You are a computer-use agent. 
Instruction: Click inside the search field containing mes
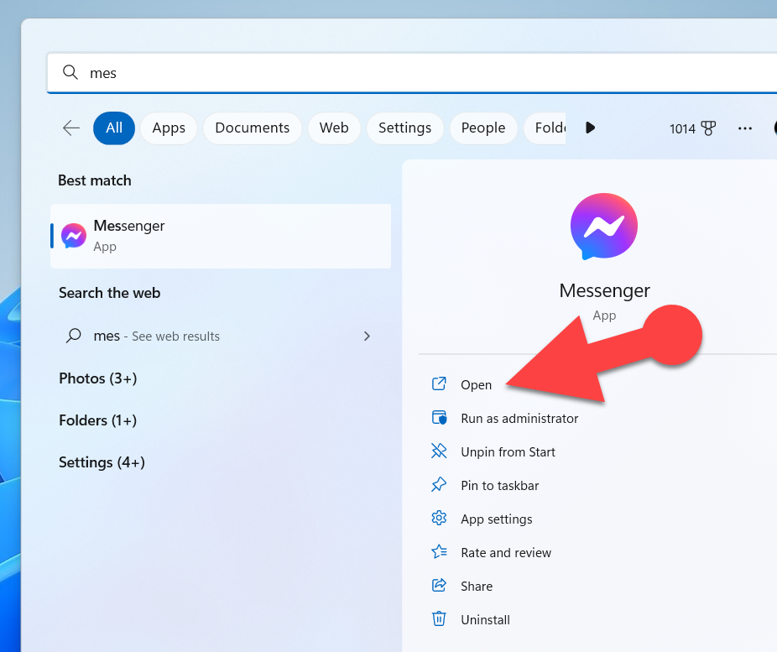[411, 72]
